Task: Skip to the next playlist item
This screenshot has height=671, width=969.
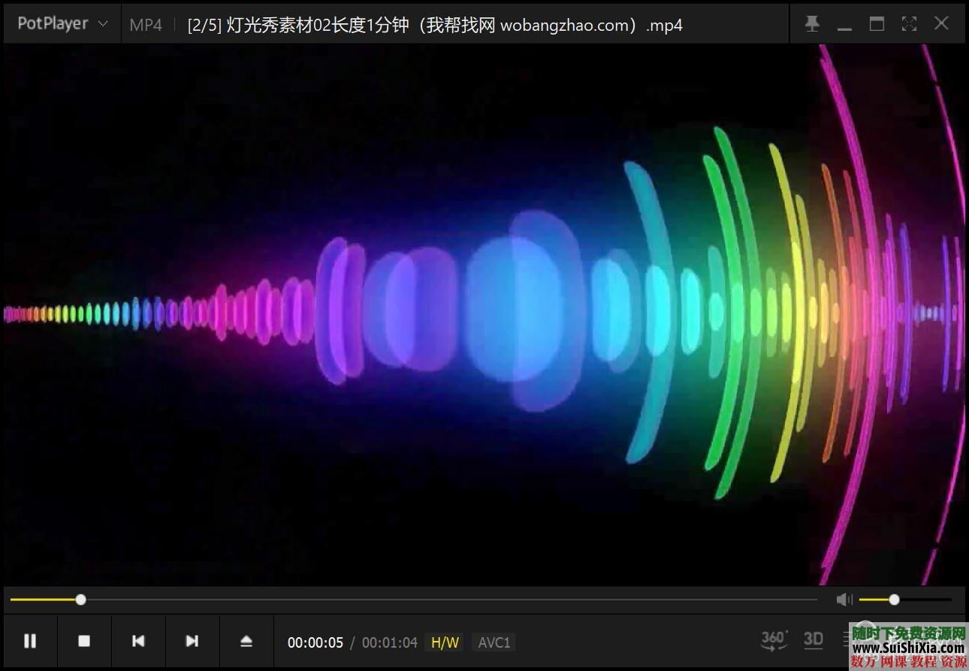Action: click(192, 641)
